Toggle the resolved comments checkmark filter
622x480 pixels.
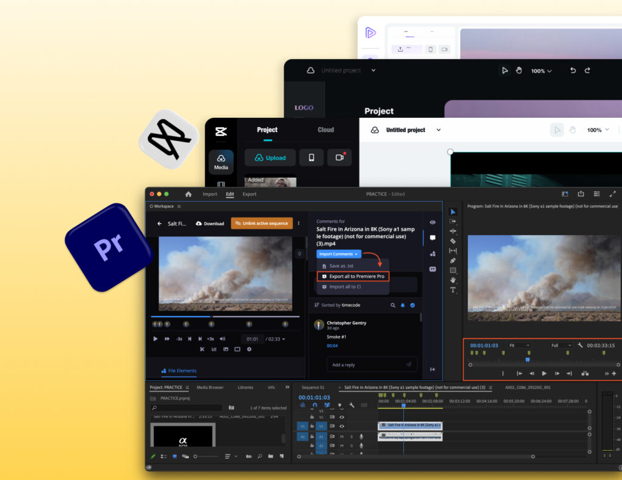click(412, 305)
